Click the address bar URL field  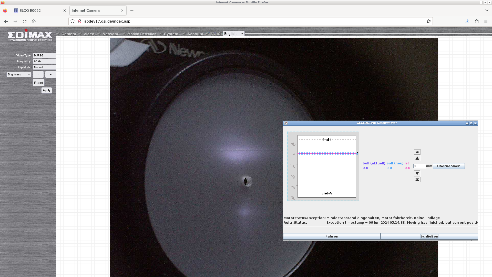point(251,21)
